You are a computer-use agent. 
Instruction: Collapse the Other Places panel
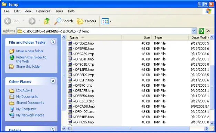[53, 81]
